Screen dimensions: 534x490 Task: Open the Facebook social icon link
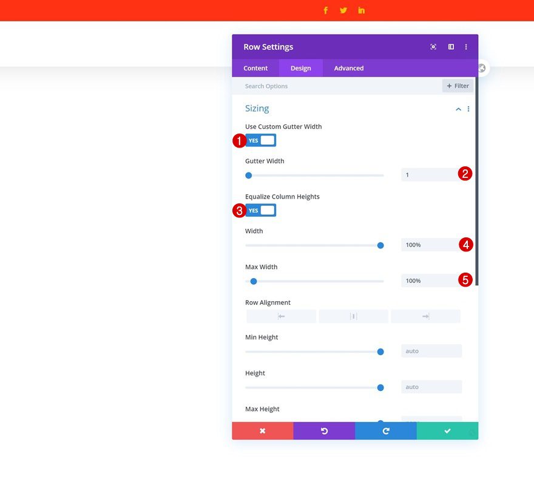(x=326, y=10)
